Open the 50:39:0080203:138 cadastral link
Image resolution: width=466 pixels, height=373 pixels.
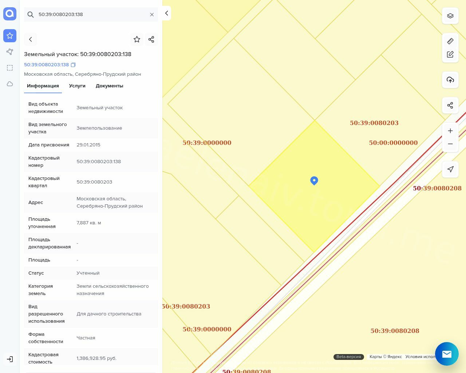[x=46, y=65]
